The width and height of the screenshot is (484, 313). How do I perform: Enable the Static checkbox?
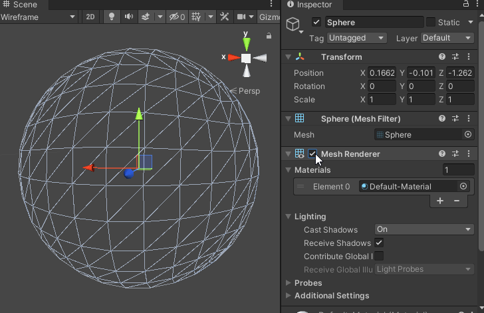[431, 23]
